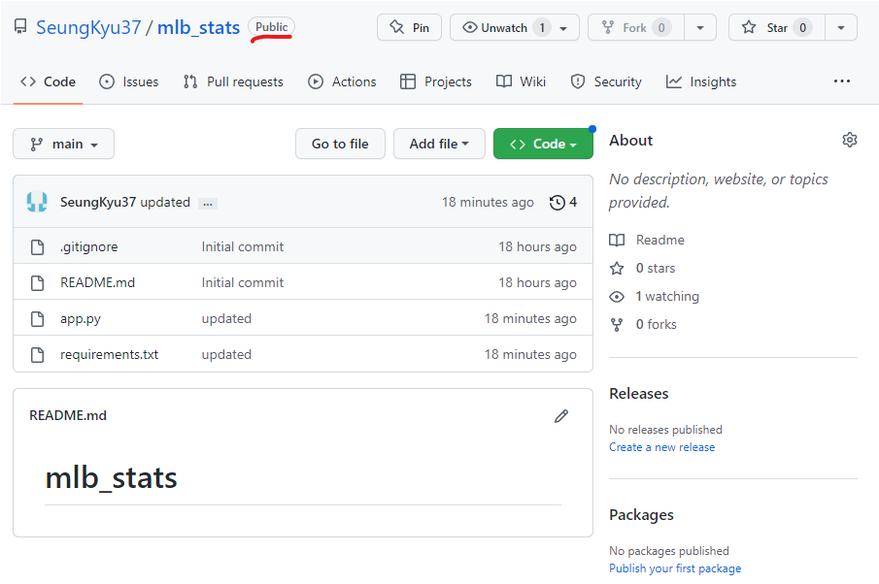This screenshot has height=584, width=879.
Task: Expand the Add file dropdown
Action: (439, 144)
